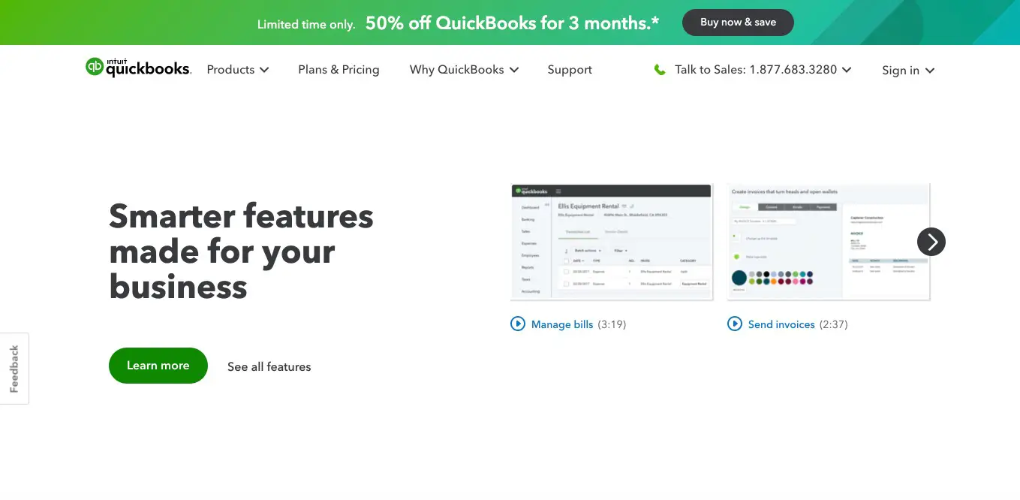
Task: Click the Intuit QuickBooks logo
Action: coord(139,68)
